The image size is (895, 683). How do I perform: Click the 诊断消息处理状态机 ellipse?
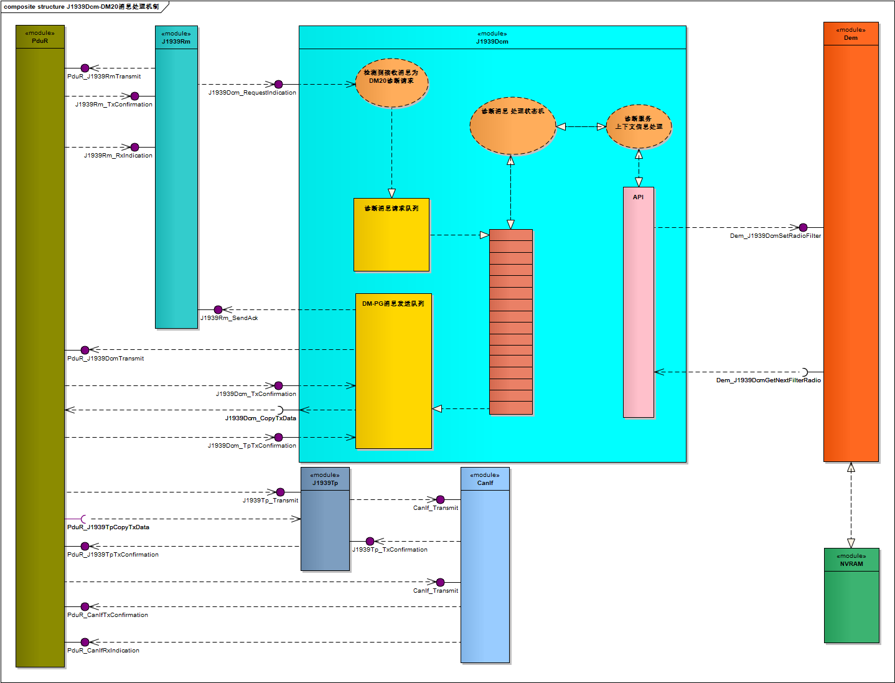pos(513,126)
